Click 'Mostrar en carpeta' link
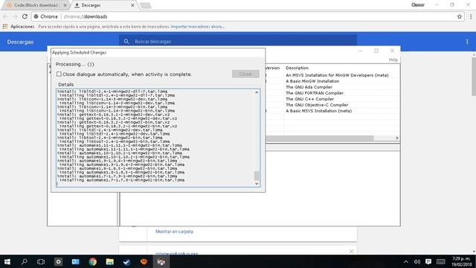 [174, 232]
